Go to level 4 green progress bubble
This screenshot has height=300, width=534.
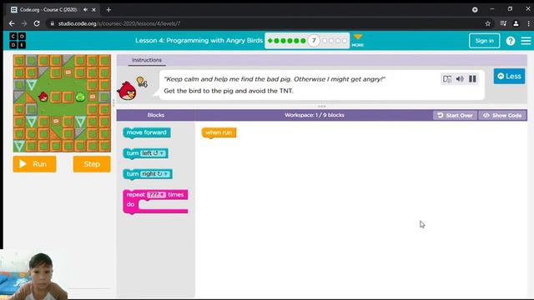pos(290,41)
